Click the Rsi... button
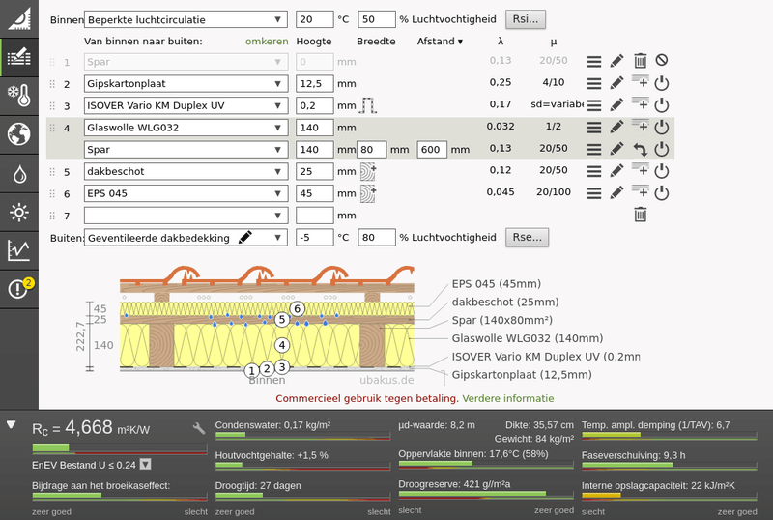The width and height of the screenshot is (773, 520). pos(526,19)
